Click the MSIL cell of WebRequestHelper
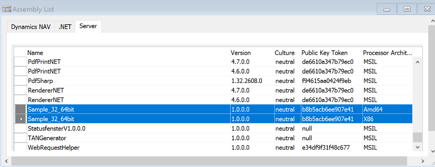The width and height of the screenshot is (435, 167). coord(387,148)
